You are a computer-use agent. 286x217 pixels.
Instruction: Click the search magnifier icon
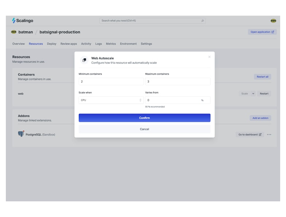click(x=202, y=21)
